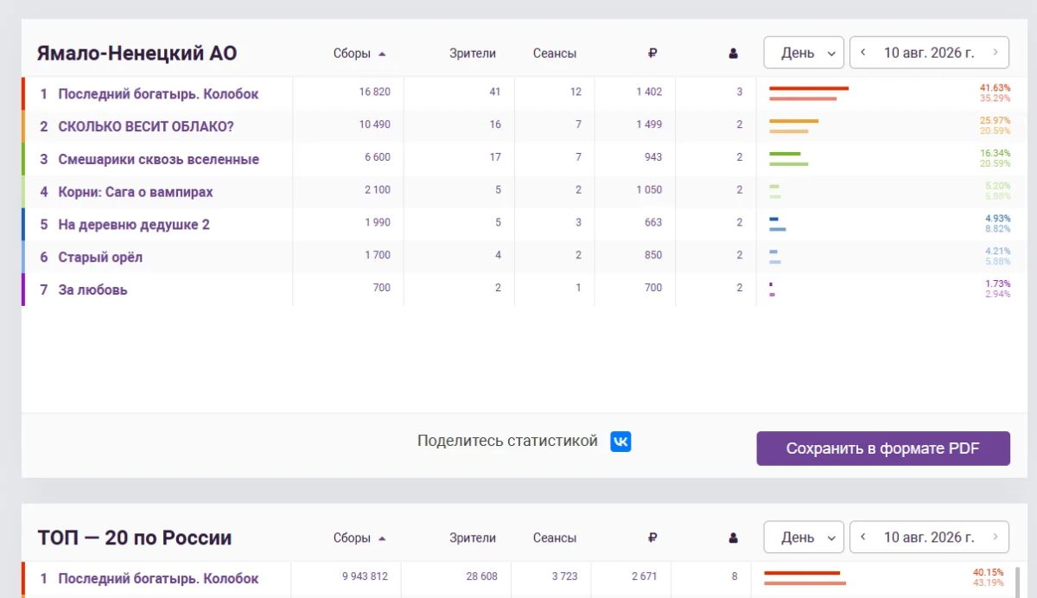Open film Смешарики сквозь вселенные
The width and height of the screenshot is (1037, 598).
click(158, 159)
